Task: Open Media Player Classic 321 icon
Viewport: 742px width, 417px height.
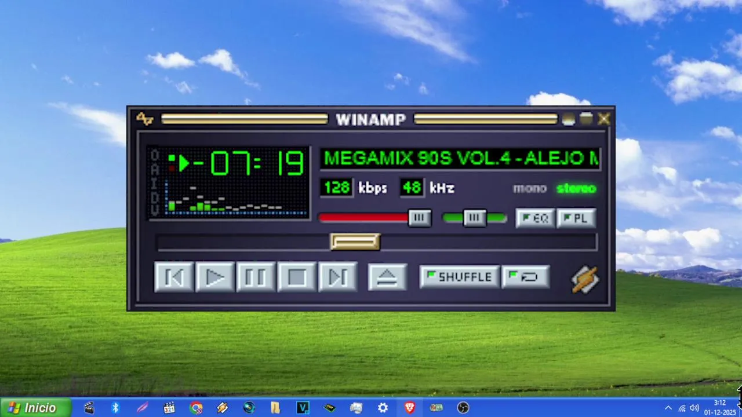Action: click(169, 408)
